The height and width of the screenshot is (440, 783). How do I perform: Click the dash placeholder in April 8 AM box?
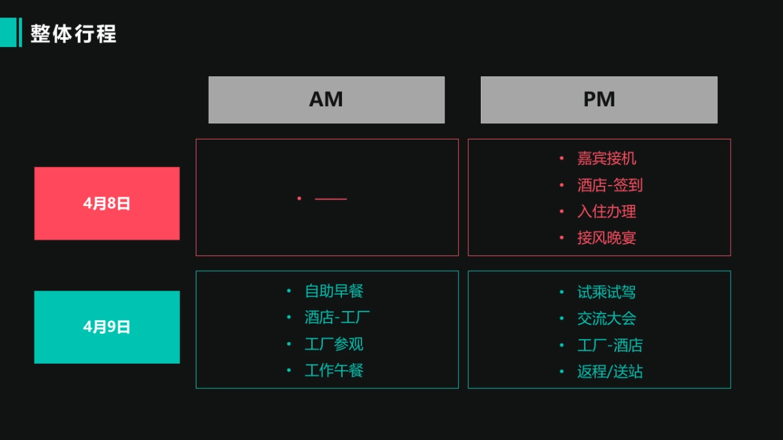330,198
